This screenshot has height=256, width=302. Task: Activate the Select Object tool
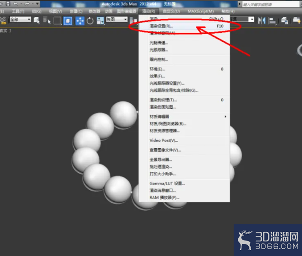tap(36, 20)
